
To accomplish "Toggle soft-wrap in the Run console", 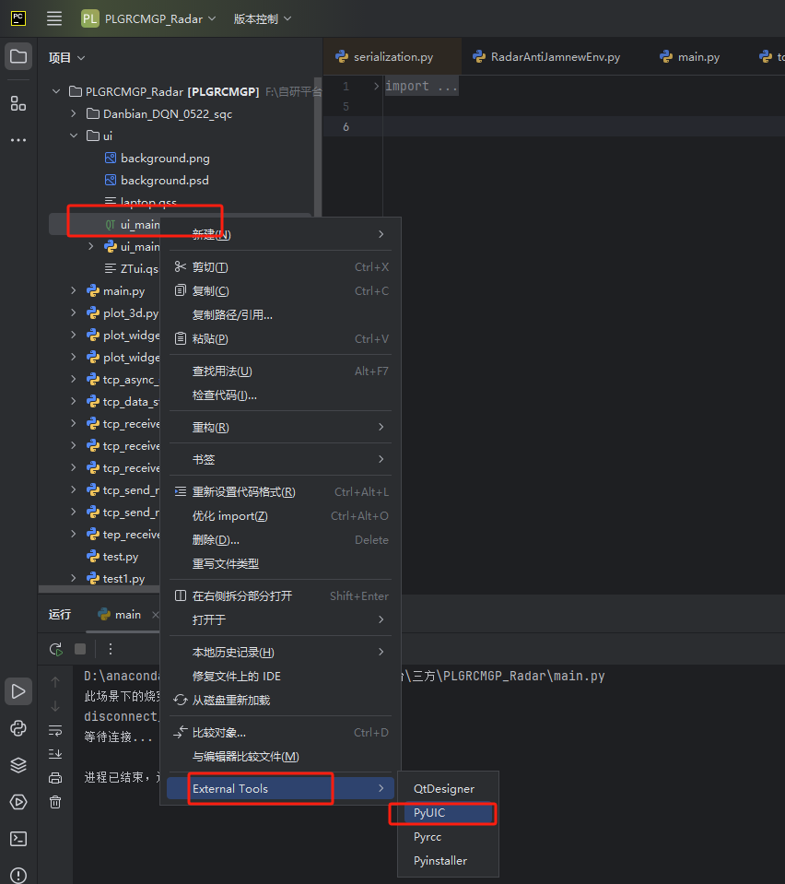I will (x=54, y=732).
